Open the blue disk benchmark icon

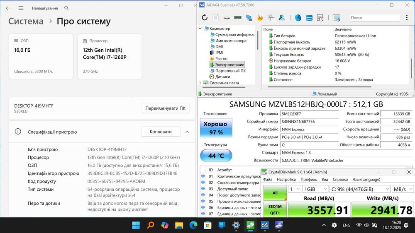pos(298,18)
